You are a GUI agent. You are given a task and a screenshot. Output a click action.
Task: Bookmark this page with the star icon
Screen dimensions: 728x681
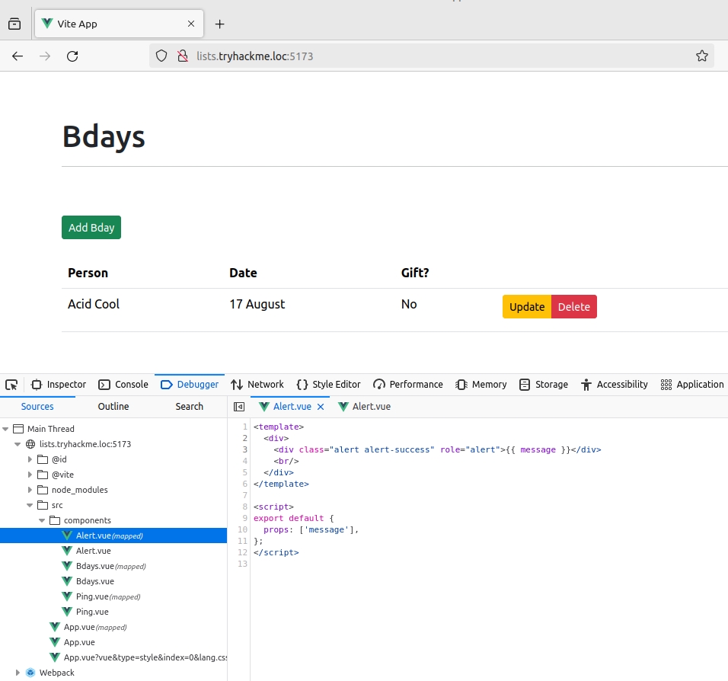click(x=701, y=56)
